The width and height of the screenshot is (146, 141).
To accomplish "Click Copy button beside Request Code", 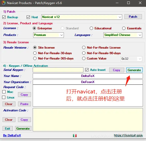I will click(24, 95).
